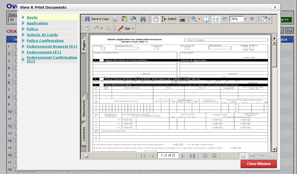This screenshot has width=297, height=174.
Task: Open the zoom tool dropdown arrow
Action: pos(199,19)
